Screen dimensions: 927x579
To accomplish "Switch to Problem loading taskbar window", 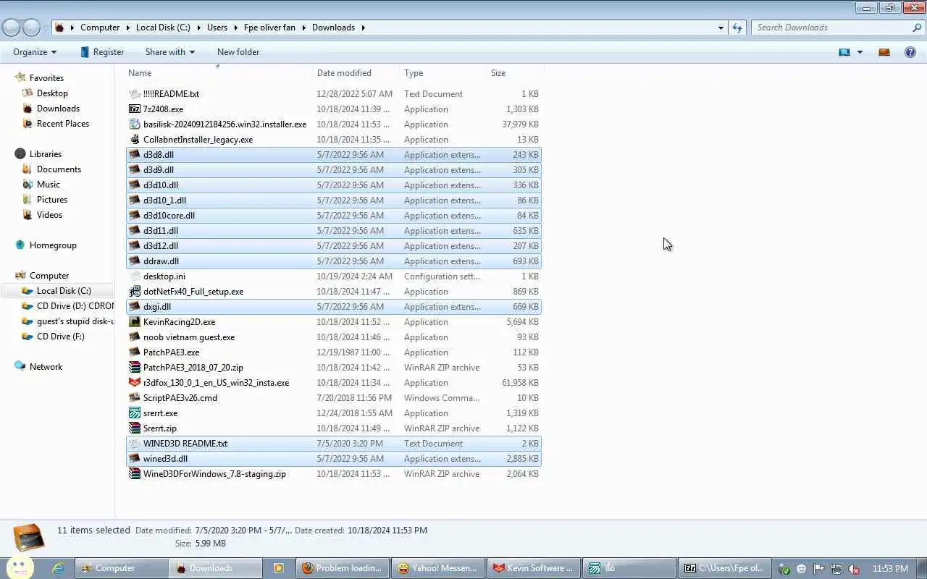I will (343, 568).
